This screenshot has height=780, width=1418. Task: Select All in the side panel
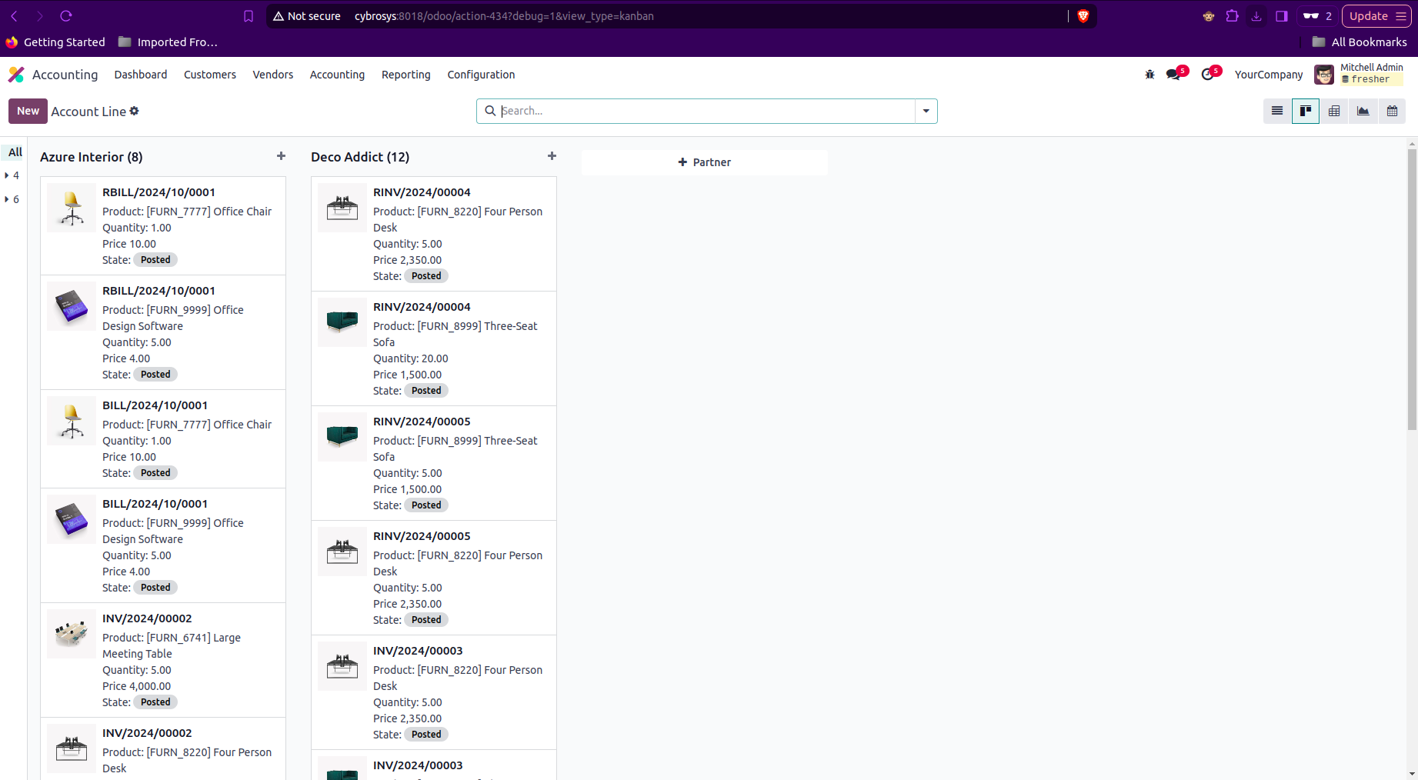[15, 152]
